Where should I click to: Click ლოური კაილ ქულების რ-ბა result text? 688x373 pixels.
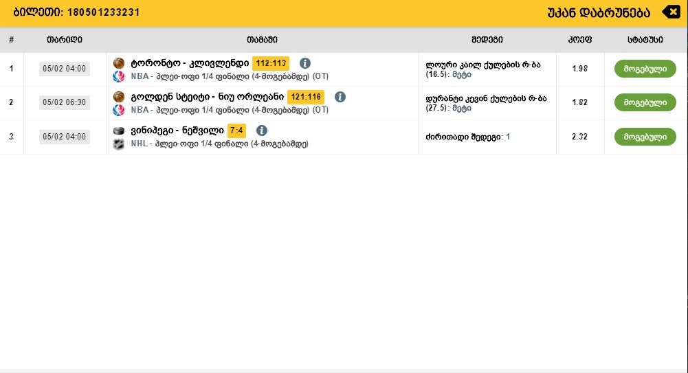[x=483, y=69]
